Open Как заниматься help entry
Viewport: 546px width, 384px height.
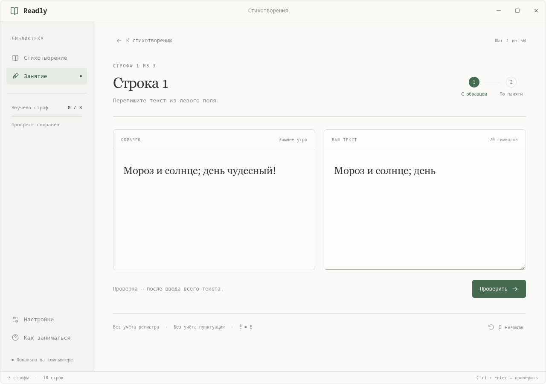46,337
